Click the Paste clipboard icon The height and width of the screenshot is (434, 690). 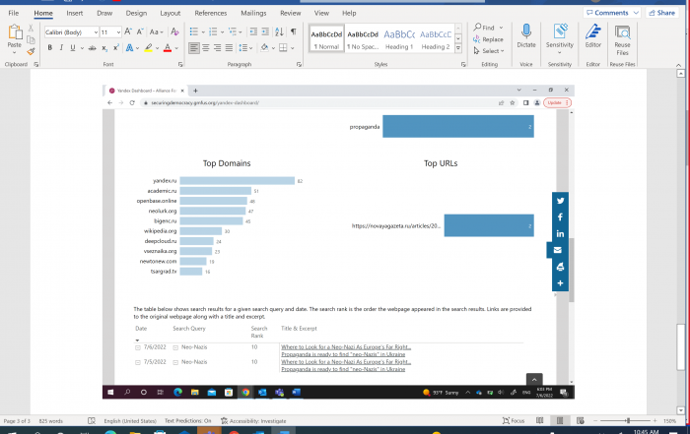[15, 32]
